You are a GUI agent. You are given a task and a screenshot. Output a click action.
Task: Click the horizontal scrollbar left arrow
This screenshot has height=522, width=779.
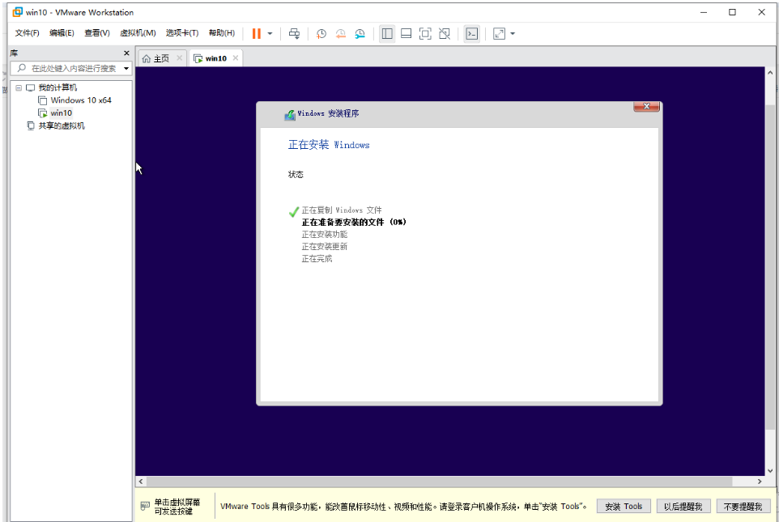(x=141, y=482)
